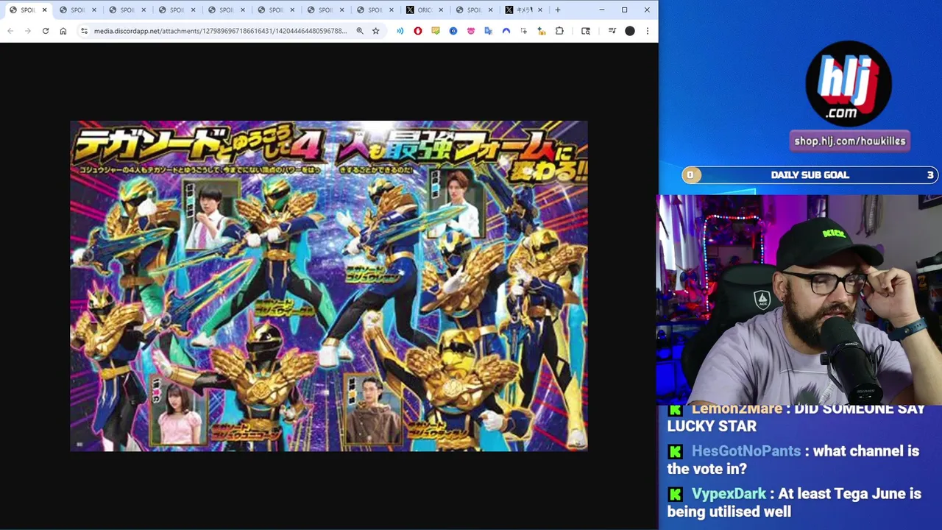Open the browser profile avatar
Viewport: 942px width, 530px height.
tap(630, 31)
